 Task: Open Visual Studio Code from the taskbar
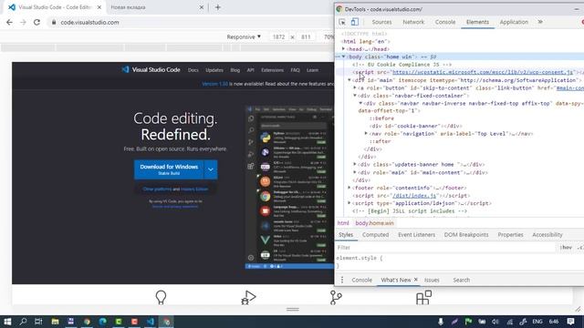click(x=151, y=322)
